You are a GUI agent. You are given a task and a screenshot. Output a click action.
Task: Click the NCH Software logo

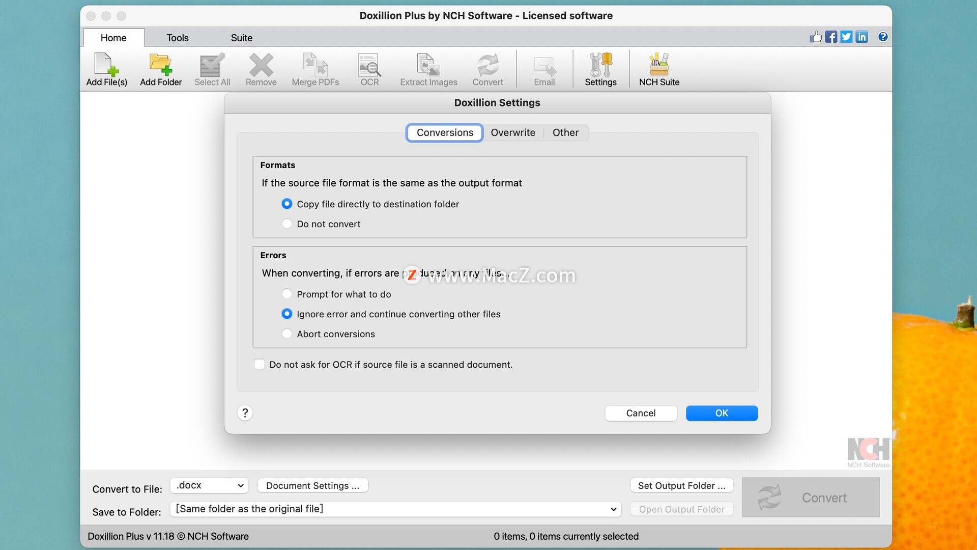click(x=868, y=452)
